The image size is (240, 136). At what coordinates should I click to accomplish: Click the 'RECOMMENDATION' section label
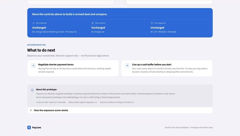(36, 45)
